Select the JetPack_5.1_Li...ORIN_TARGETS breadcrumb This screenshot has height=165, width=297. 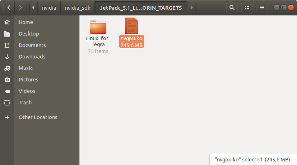tap(141, 8)
